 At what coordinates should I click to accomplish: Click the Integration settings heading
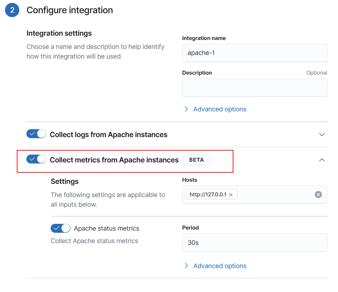59,33
